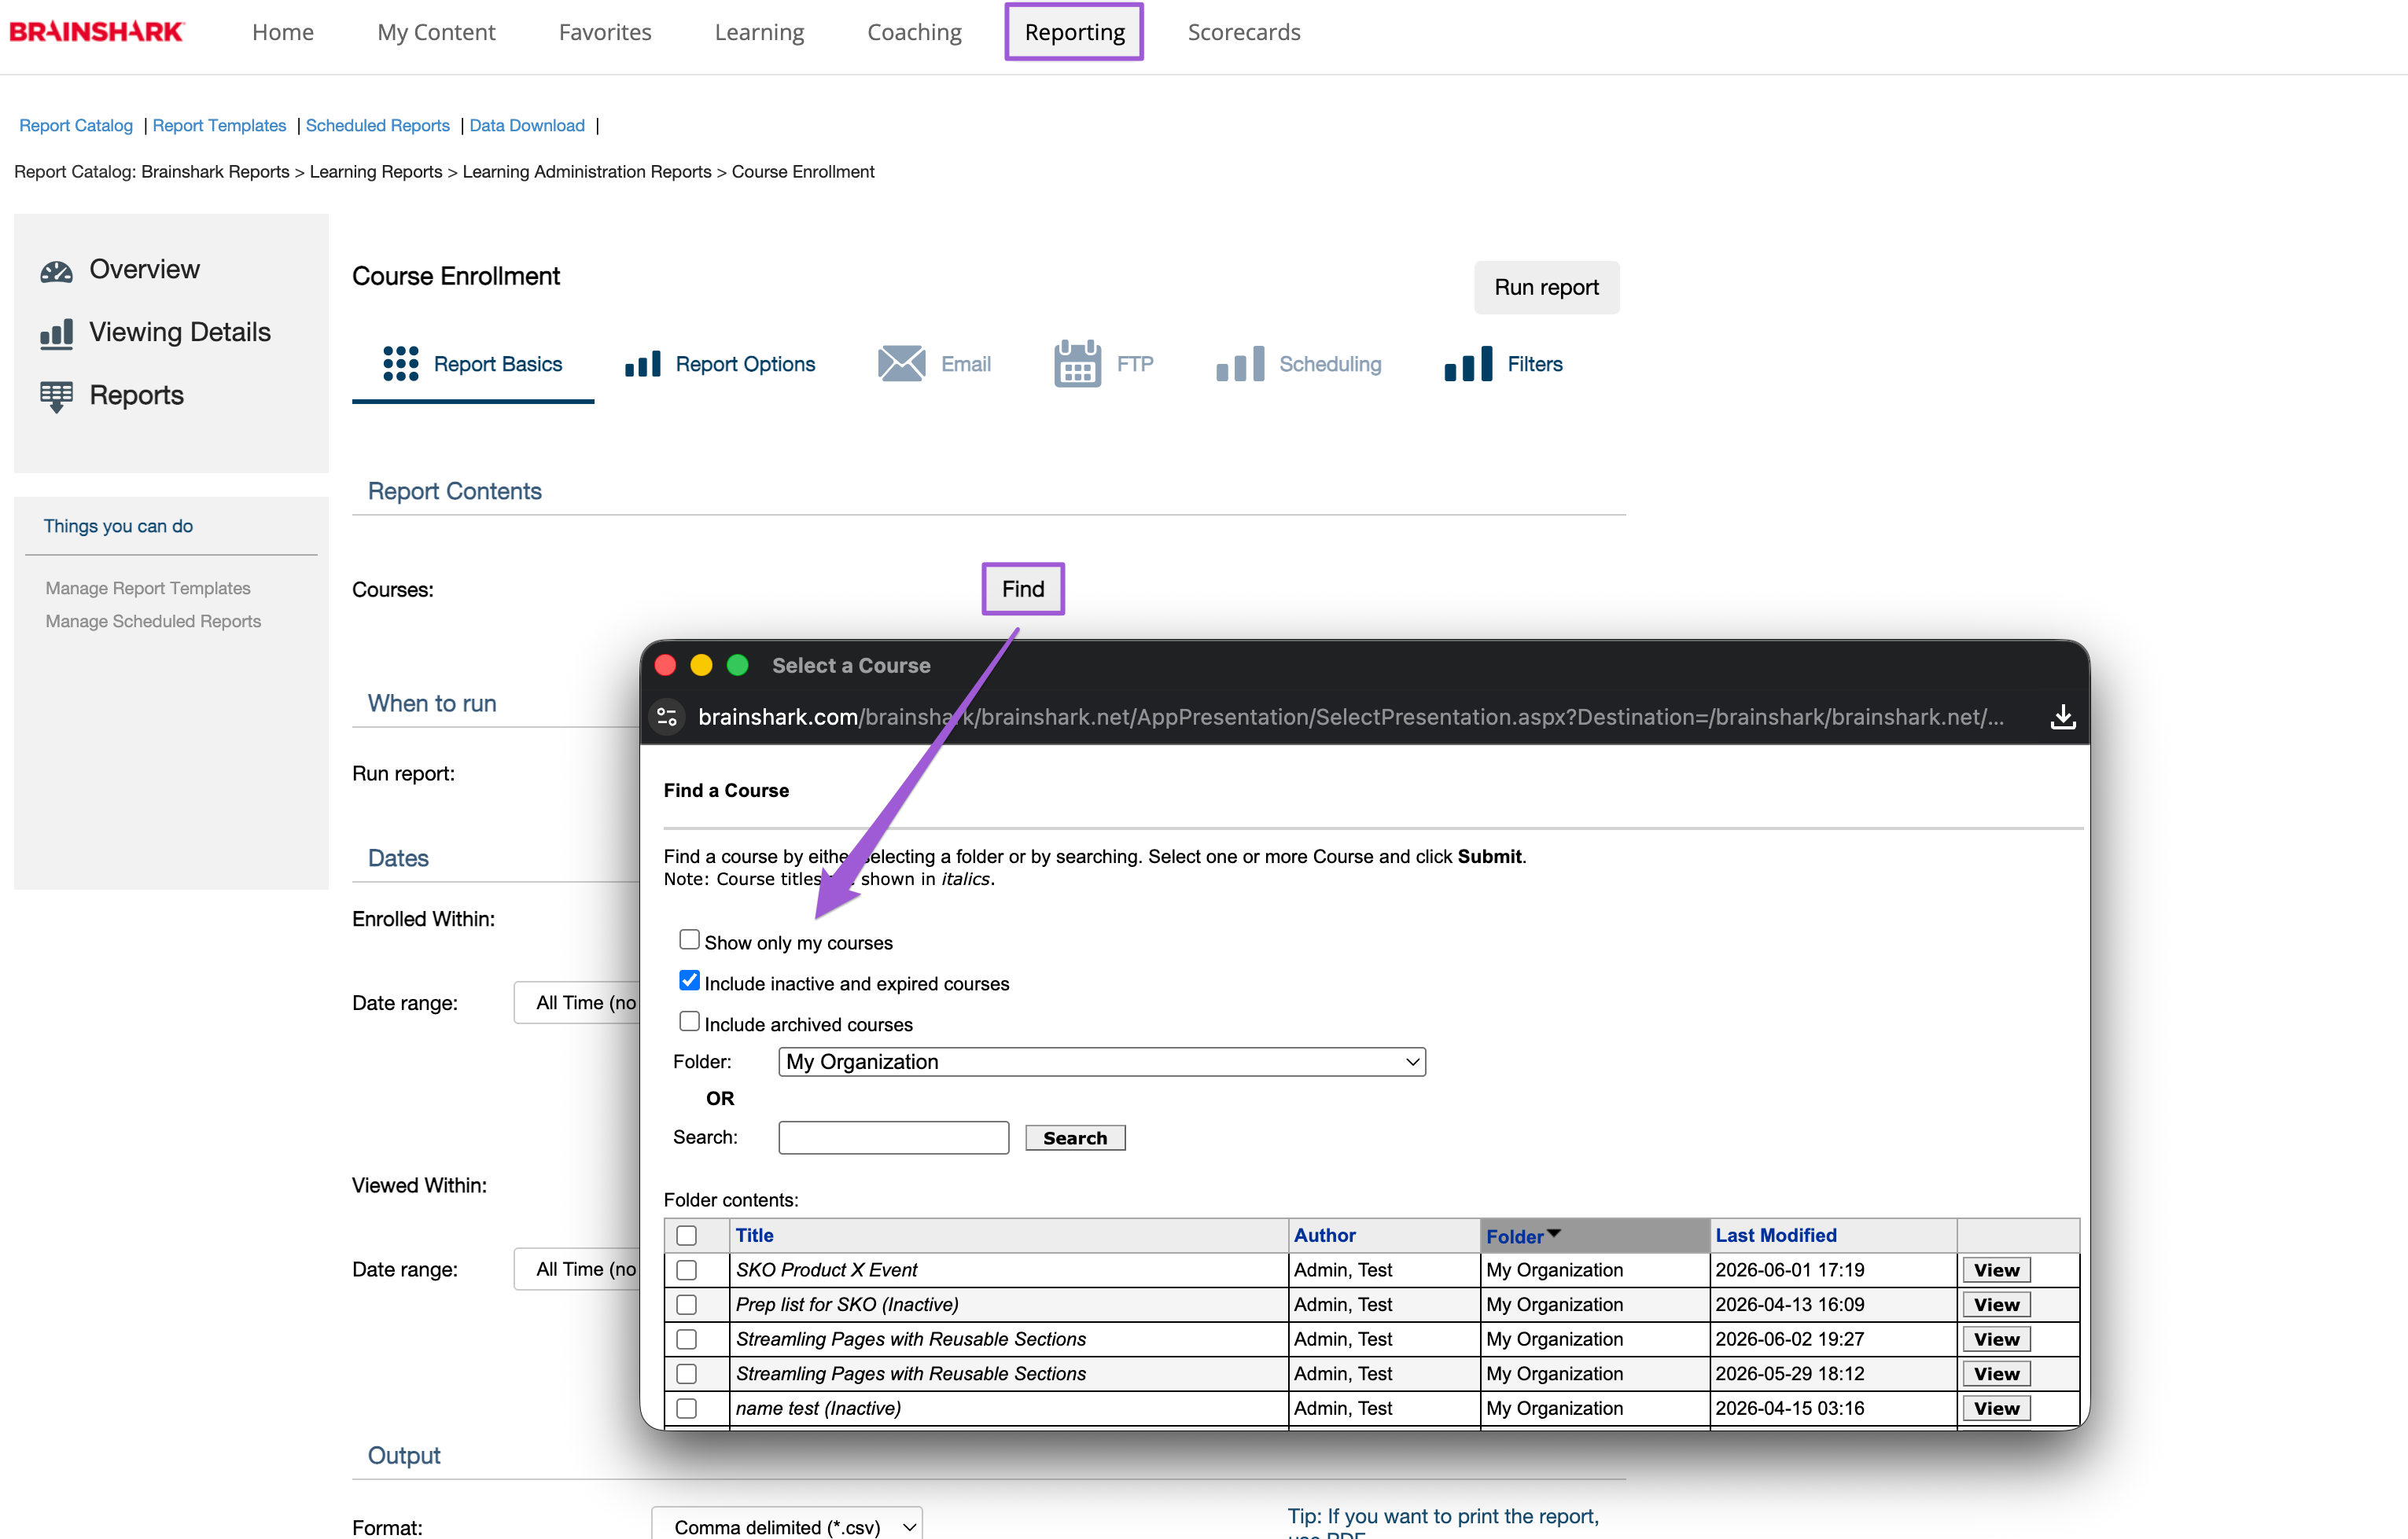Image resolution: width=2408 pixels, height=1539 pixels.
Task: Open the Overview dashboard icon in sidebar
Action: (56, 271)
